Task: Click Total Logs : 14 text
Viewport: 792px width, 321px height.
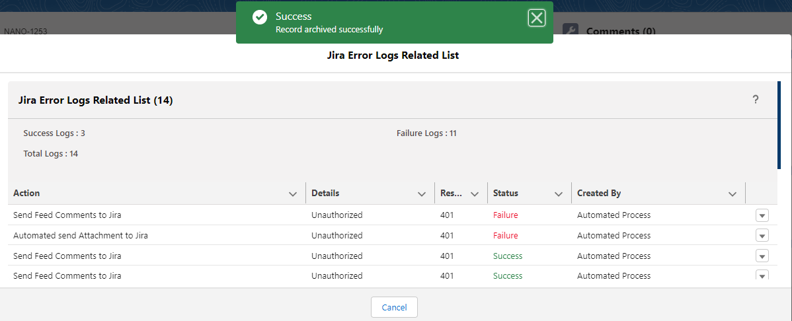Action: (50, 153)
